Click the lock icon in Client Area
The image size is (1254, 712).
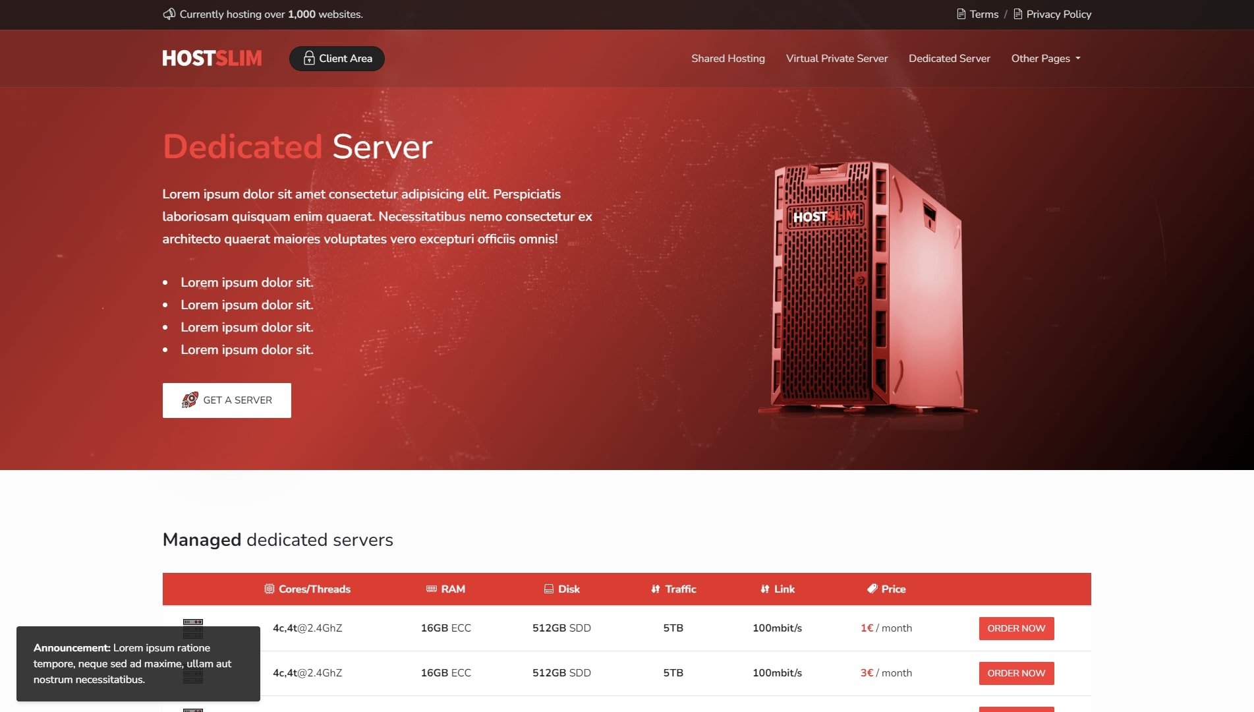[308, 59]
